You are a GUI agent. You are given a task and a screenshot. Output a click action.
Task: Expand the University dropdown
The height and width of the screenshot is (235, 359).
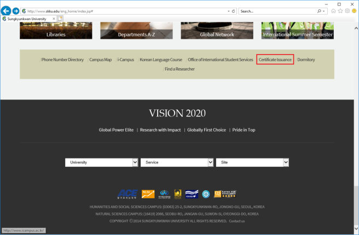101,162
